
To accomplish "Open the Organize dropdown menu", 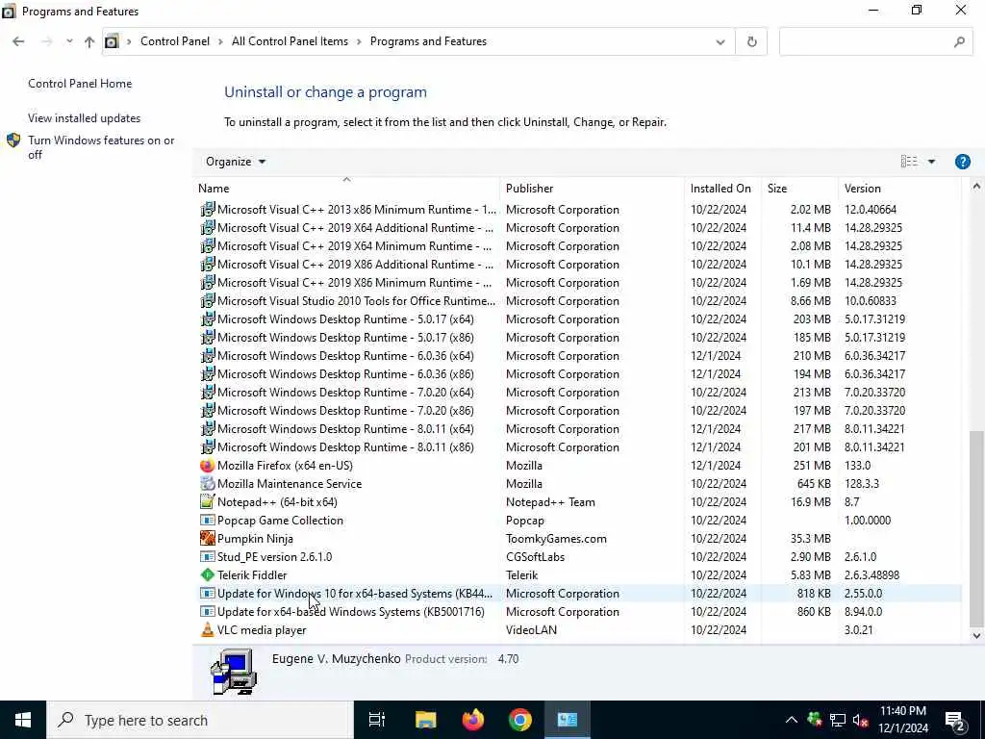I will [x=236, y=162].
